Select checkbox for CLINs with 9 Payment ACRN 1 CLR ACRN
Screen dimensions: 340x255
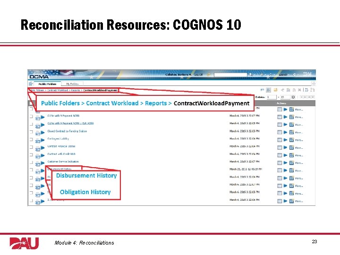31,124
